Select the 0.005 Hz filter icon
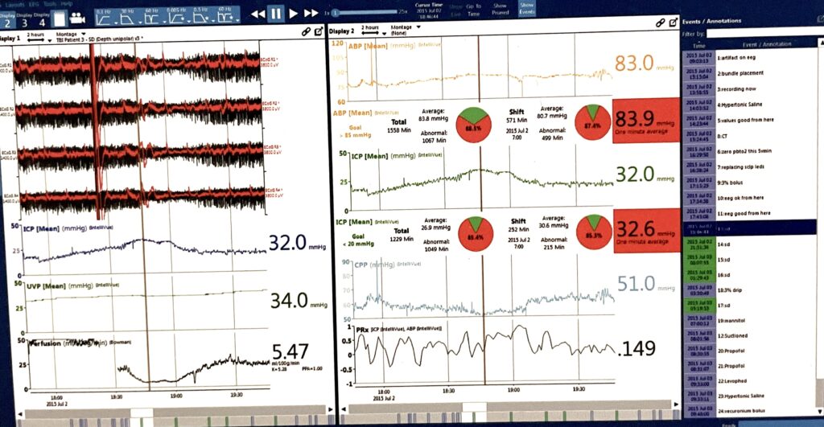Image resolution: width=824 pixels, height=427 pixels. tap(176, 17)
